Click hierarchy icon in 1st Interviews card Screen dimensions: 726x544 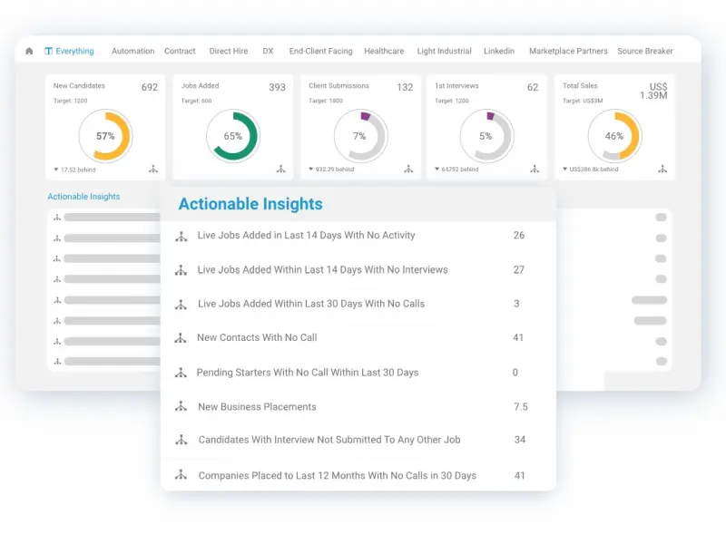[535, 169]
